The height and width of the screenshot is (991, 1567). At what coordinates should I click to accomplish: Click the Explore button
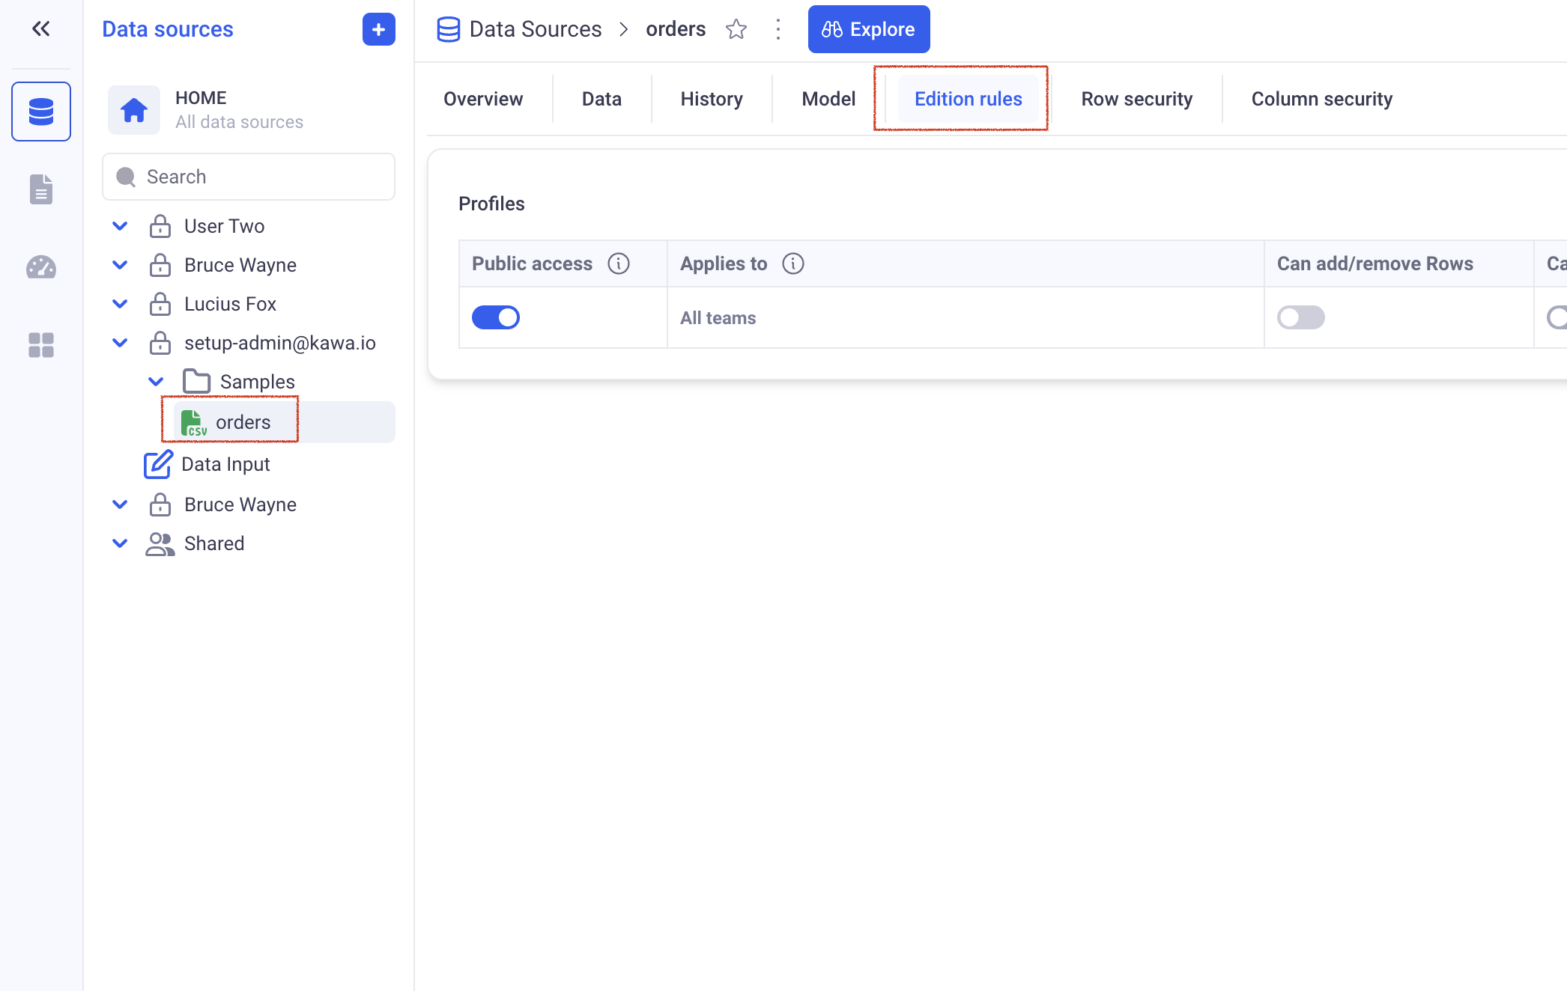click(x=869, y=29)
